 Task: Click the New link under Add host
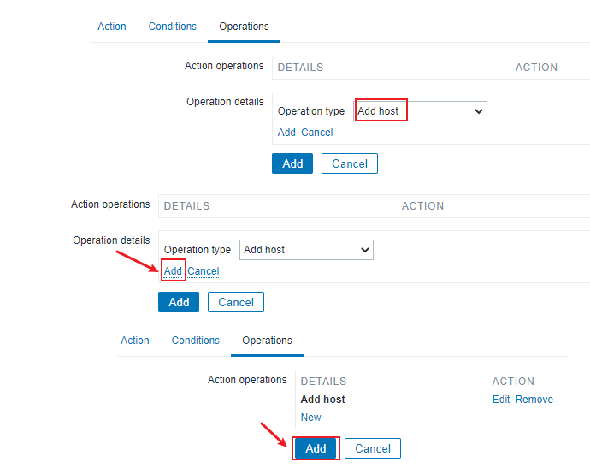[311, 418]
